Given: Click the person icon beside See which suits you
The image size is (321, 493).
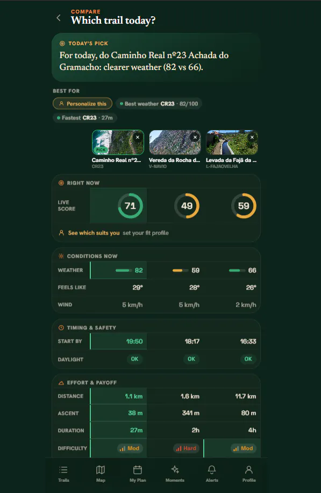Looking at the screenshot, I should tap(61, 233).
